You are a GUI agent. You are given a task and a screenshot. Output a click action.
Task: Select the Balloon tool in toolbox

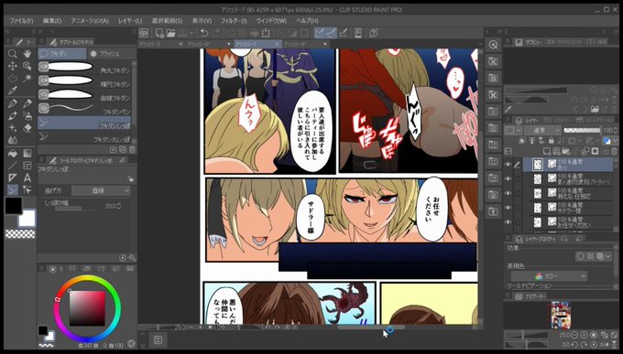point(12,190)
